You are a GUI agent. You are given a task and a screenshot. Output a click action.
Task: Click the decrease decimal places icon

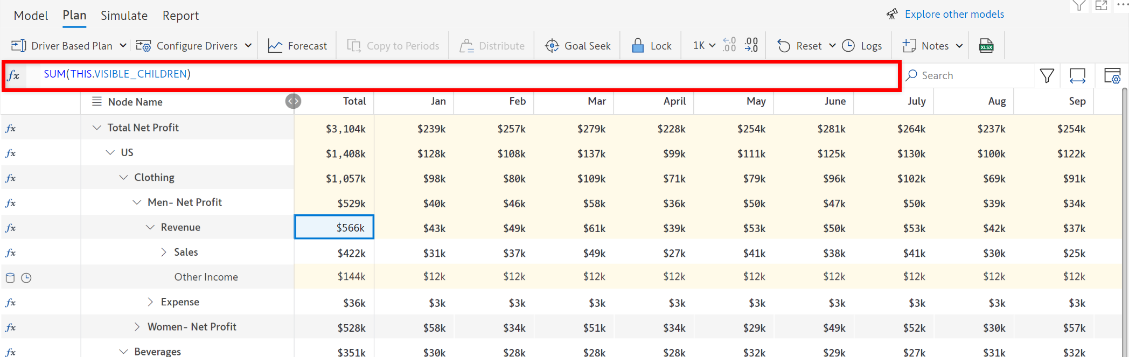pyautogui.click(x=751, y=45)
